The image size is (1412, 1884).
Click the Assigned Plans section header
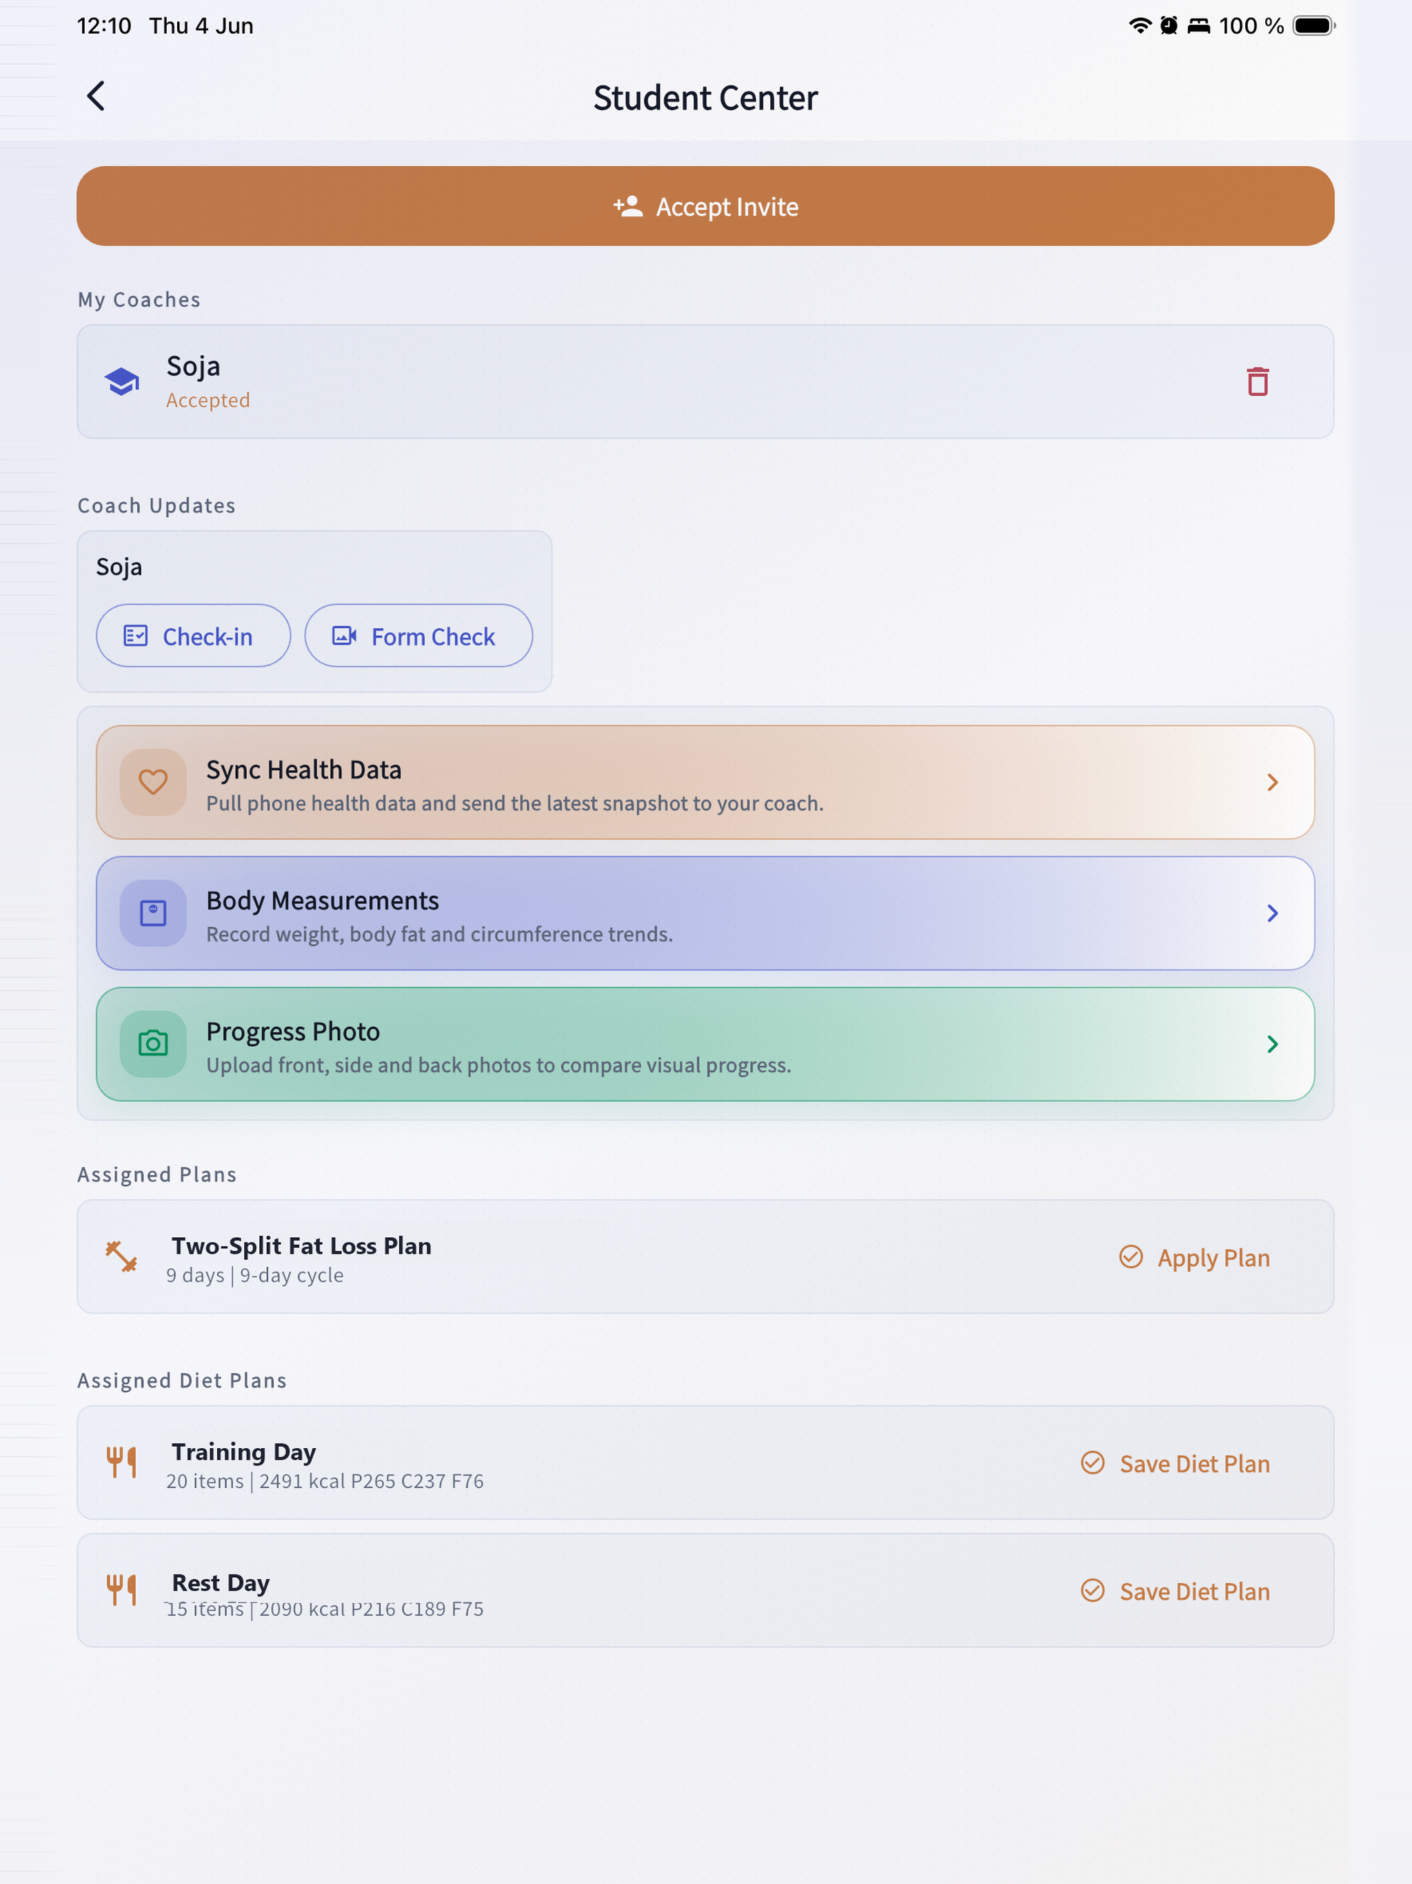157,1174
